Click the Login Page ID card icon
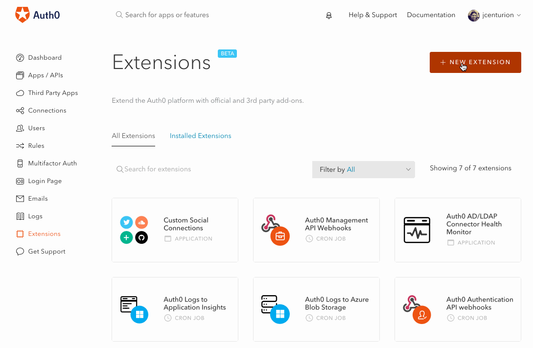Screen dimensions: 533x348 20,181
